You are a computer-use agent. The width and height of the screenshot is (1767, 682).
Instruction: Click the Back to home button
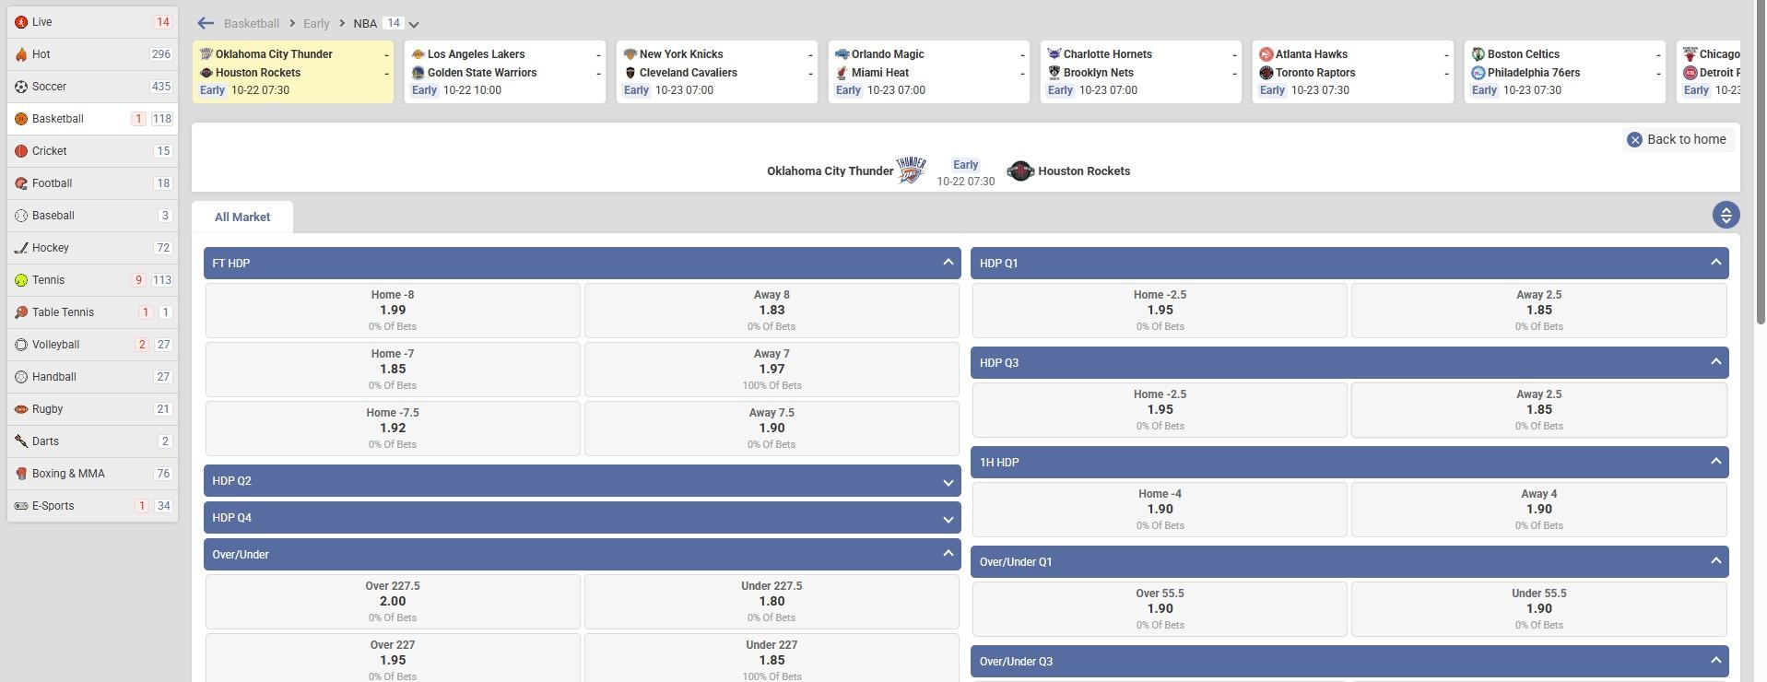tap(1677, 139)
